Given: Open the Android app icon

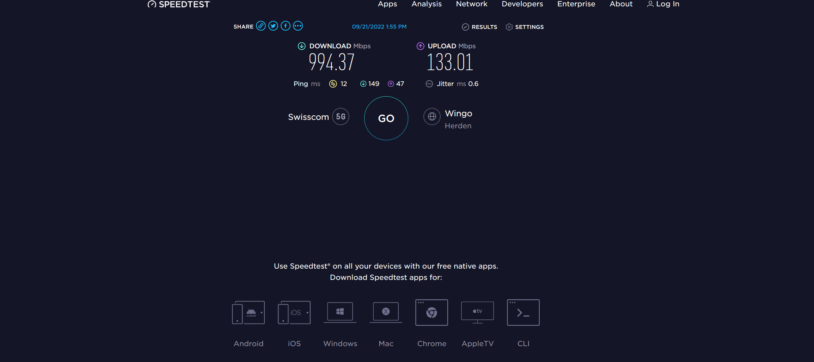Looking at the screenshot, I should 249,312.
